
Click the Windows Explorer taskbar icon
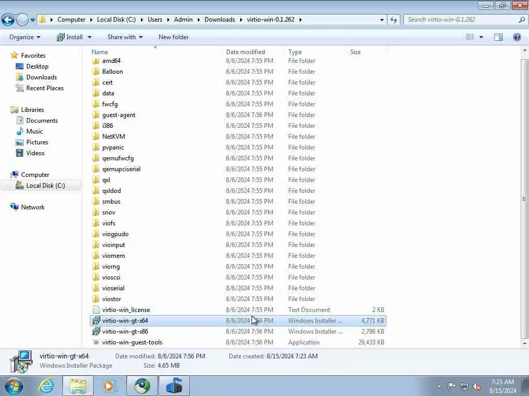coord(78,386)
